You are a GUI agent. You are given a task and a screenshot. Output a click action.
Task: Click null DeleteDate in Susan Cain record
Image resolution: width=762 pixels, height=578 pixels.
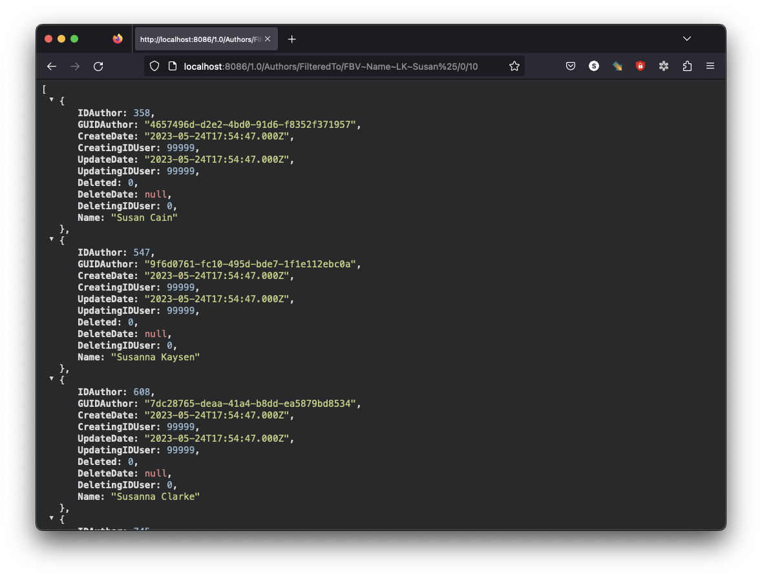(156, 194)
